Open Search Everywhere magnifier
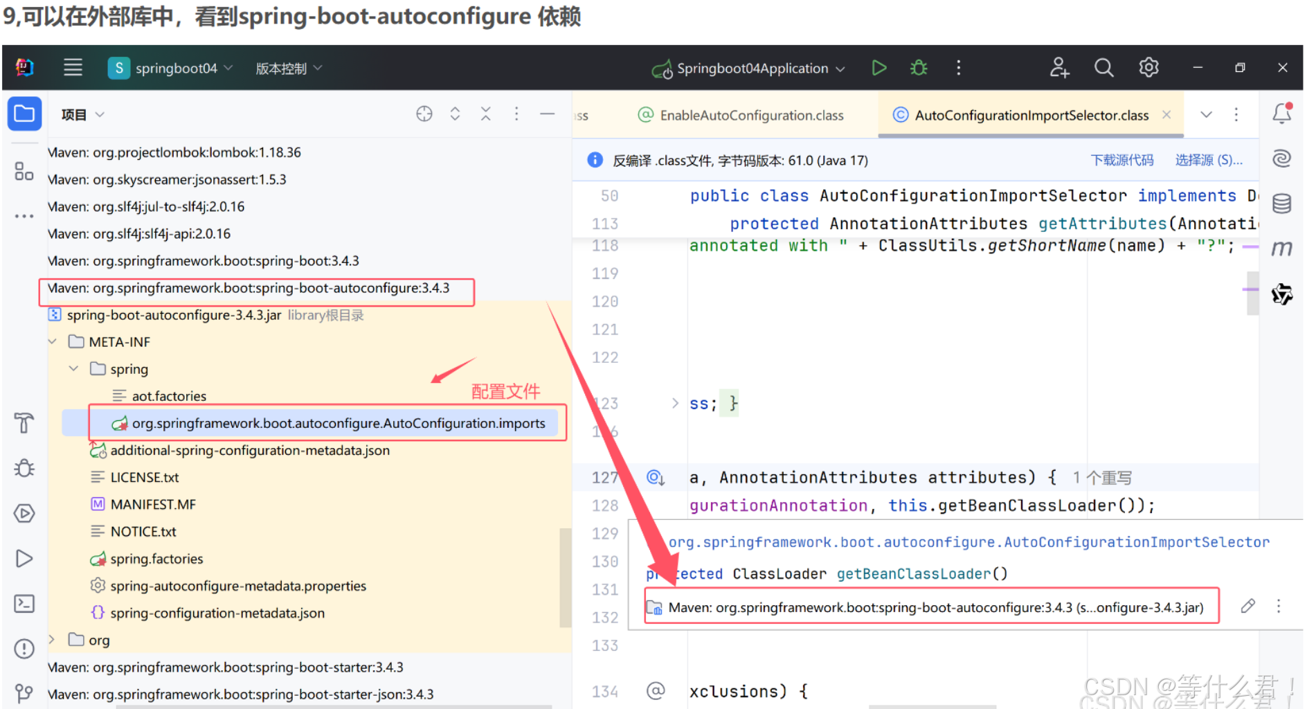The image size is (1307, 709). point(1103,68)
